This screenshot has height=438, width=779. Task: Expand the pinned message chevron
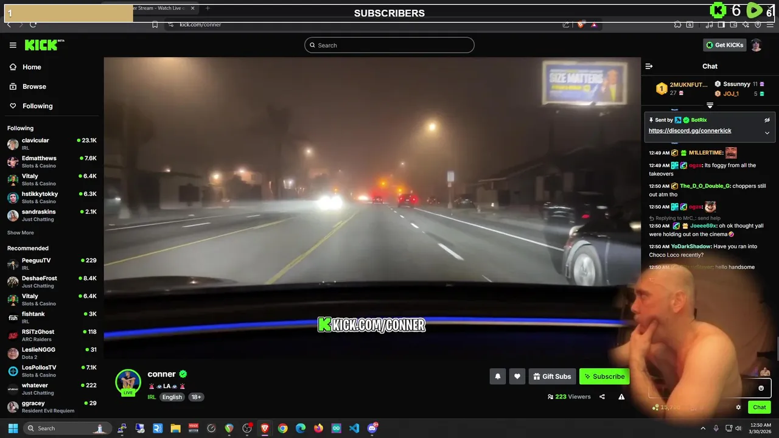pyautogui.click(x=767, y=133)
